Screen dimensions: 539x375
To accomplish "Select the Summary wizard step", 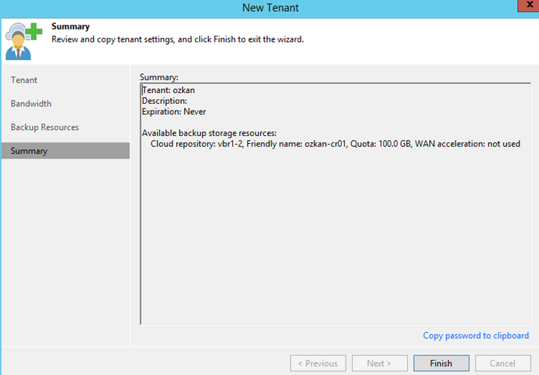I will click(65, 150).
